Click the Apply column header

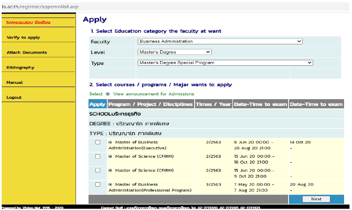pyautogui.click(x=98, y=104)
